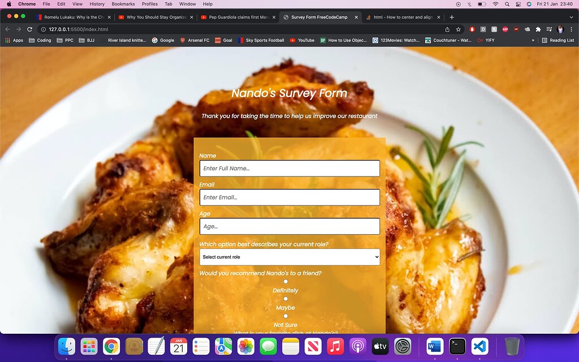Click the browser forward arrow

19,29
